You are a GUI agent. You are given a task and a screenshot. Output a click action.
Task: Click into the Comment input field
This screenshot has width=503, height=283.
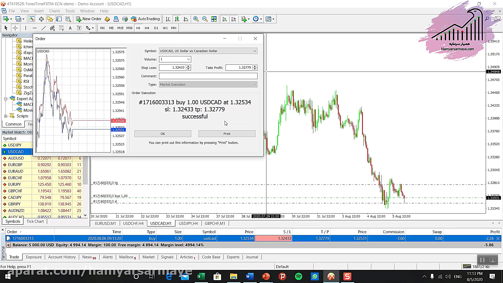[x=208, y=76]
